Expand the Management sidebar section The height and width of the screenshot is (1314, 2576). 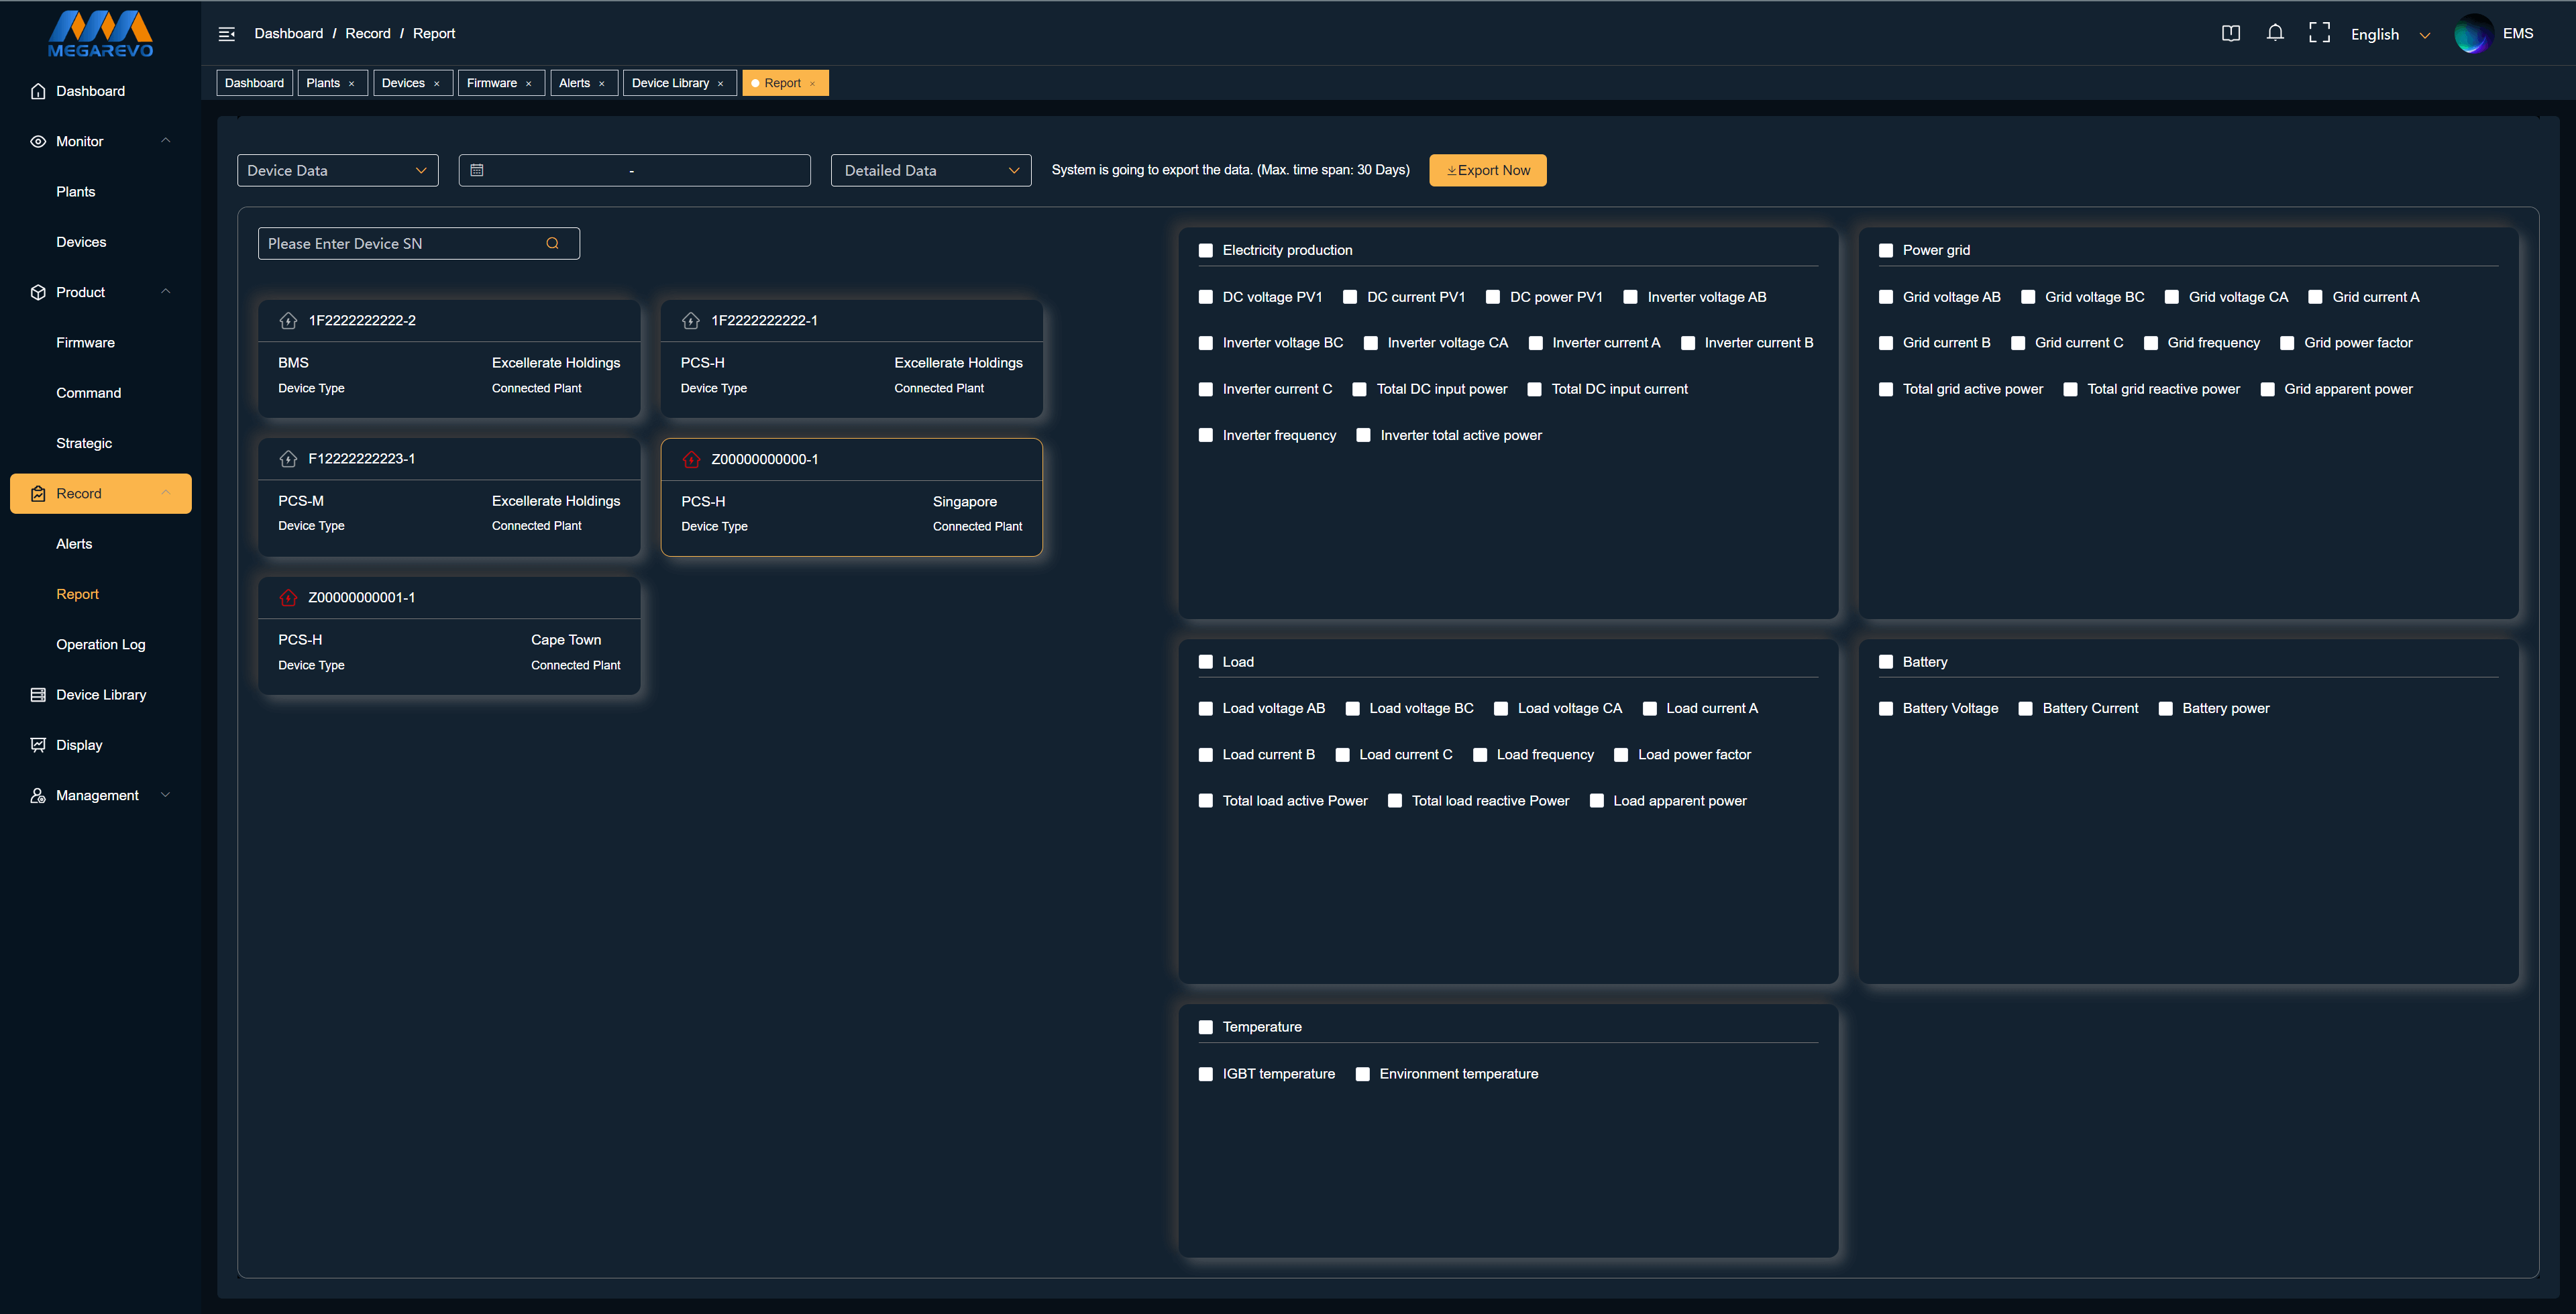pyautogui.click(x=166, y=796)
